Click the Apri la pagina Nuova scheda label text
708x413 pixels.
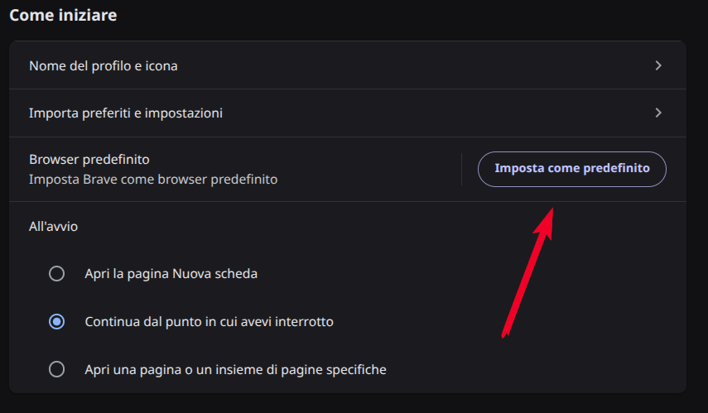(171, 273)
